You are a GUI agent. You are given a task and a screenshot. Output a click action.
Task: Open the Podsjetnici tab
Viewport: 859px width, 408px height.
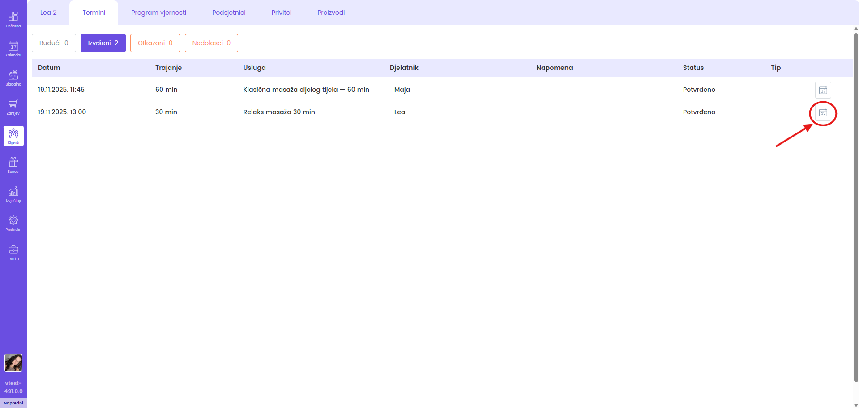click(x=229, y=13)
